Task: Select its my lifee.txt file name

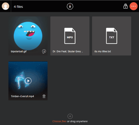Action: click(x=103, y=51)
